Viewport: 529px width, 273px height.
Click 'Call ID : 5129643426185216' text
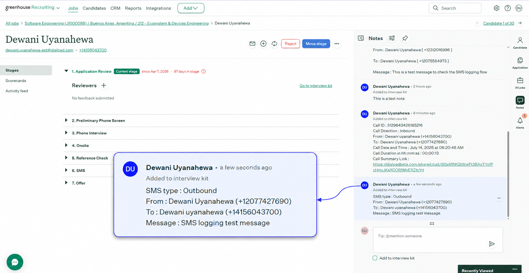click(398, 125)
